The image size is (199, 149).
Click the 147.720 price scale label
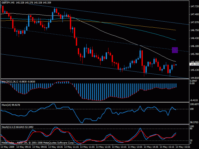click(195, 6)
